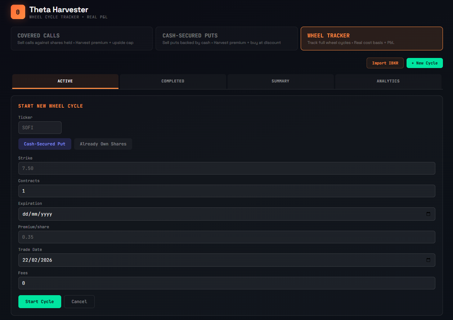Click the Import IBKR button
The width and height of the screenshot is (453, 320).
pos(385,63)
